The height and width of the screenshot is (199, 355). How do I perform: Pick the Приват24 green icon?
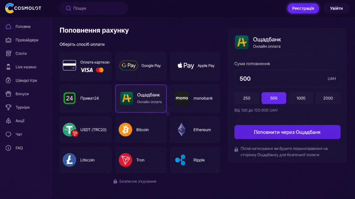(69, 98)
